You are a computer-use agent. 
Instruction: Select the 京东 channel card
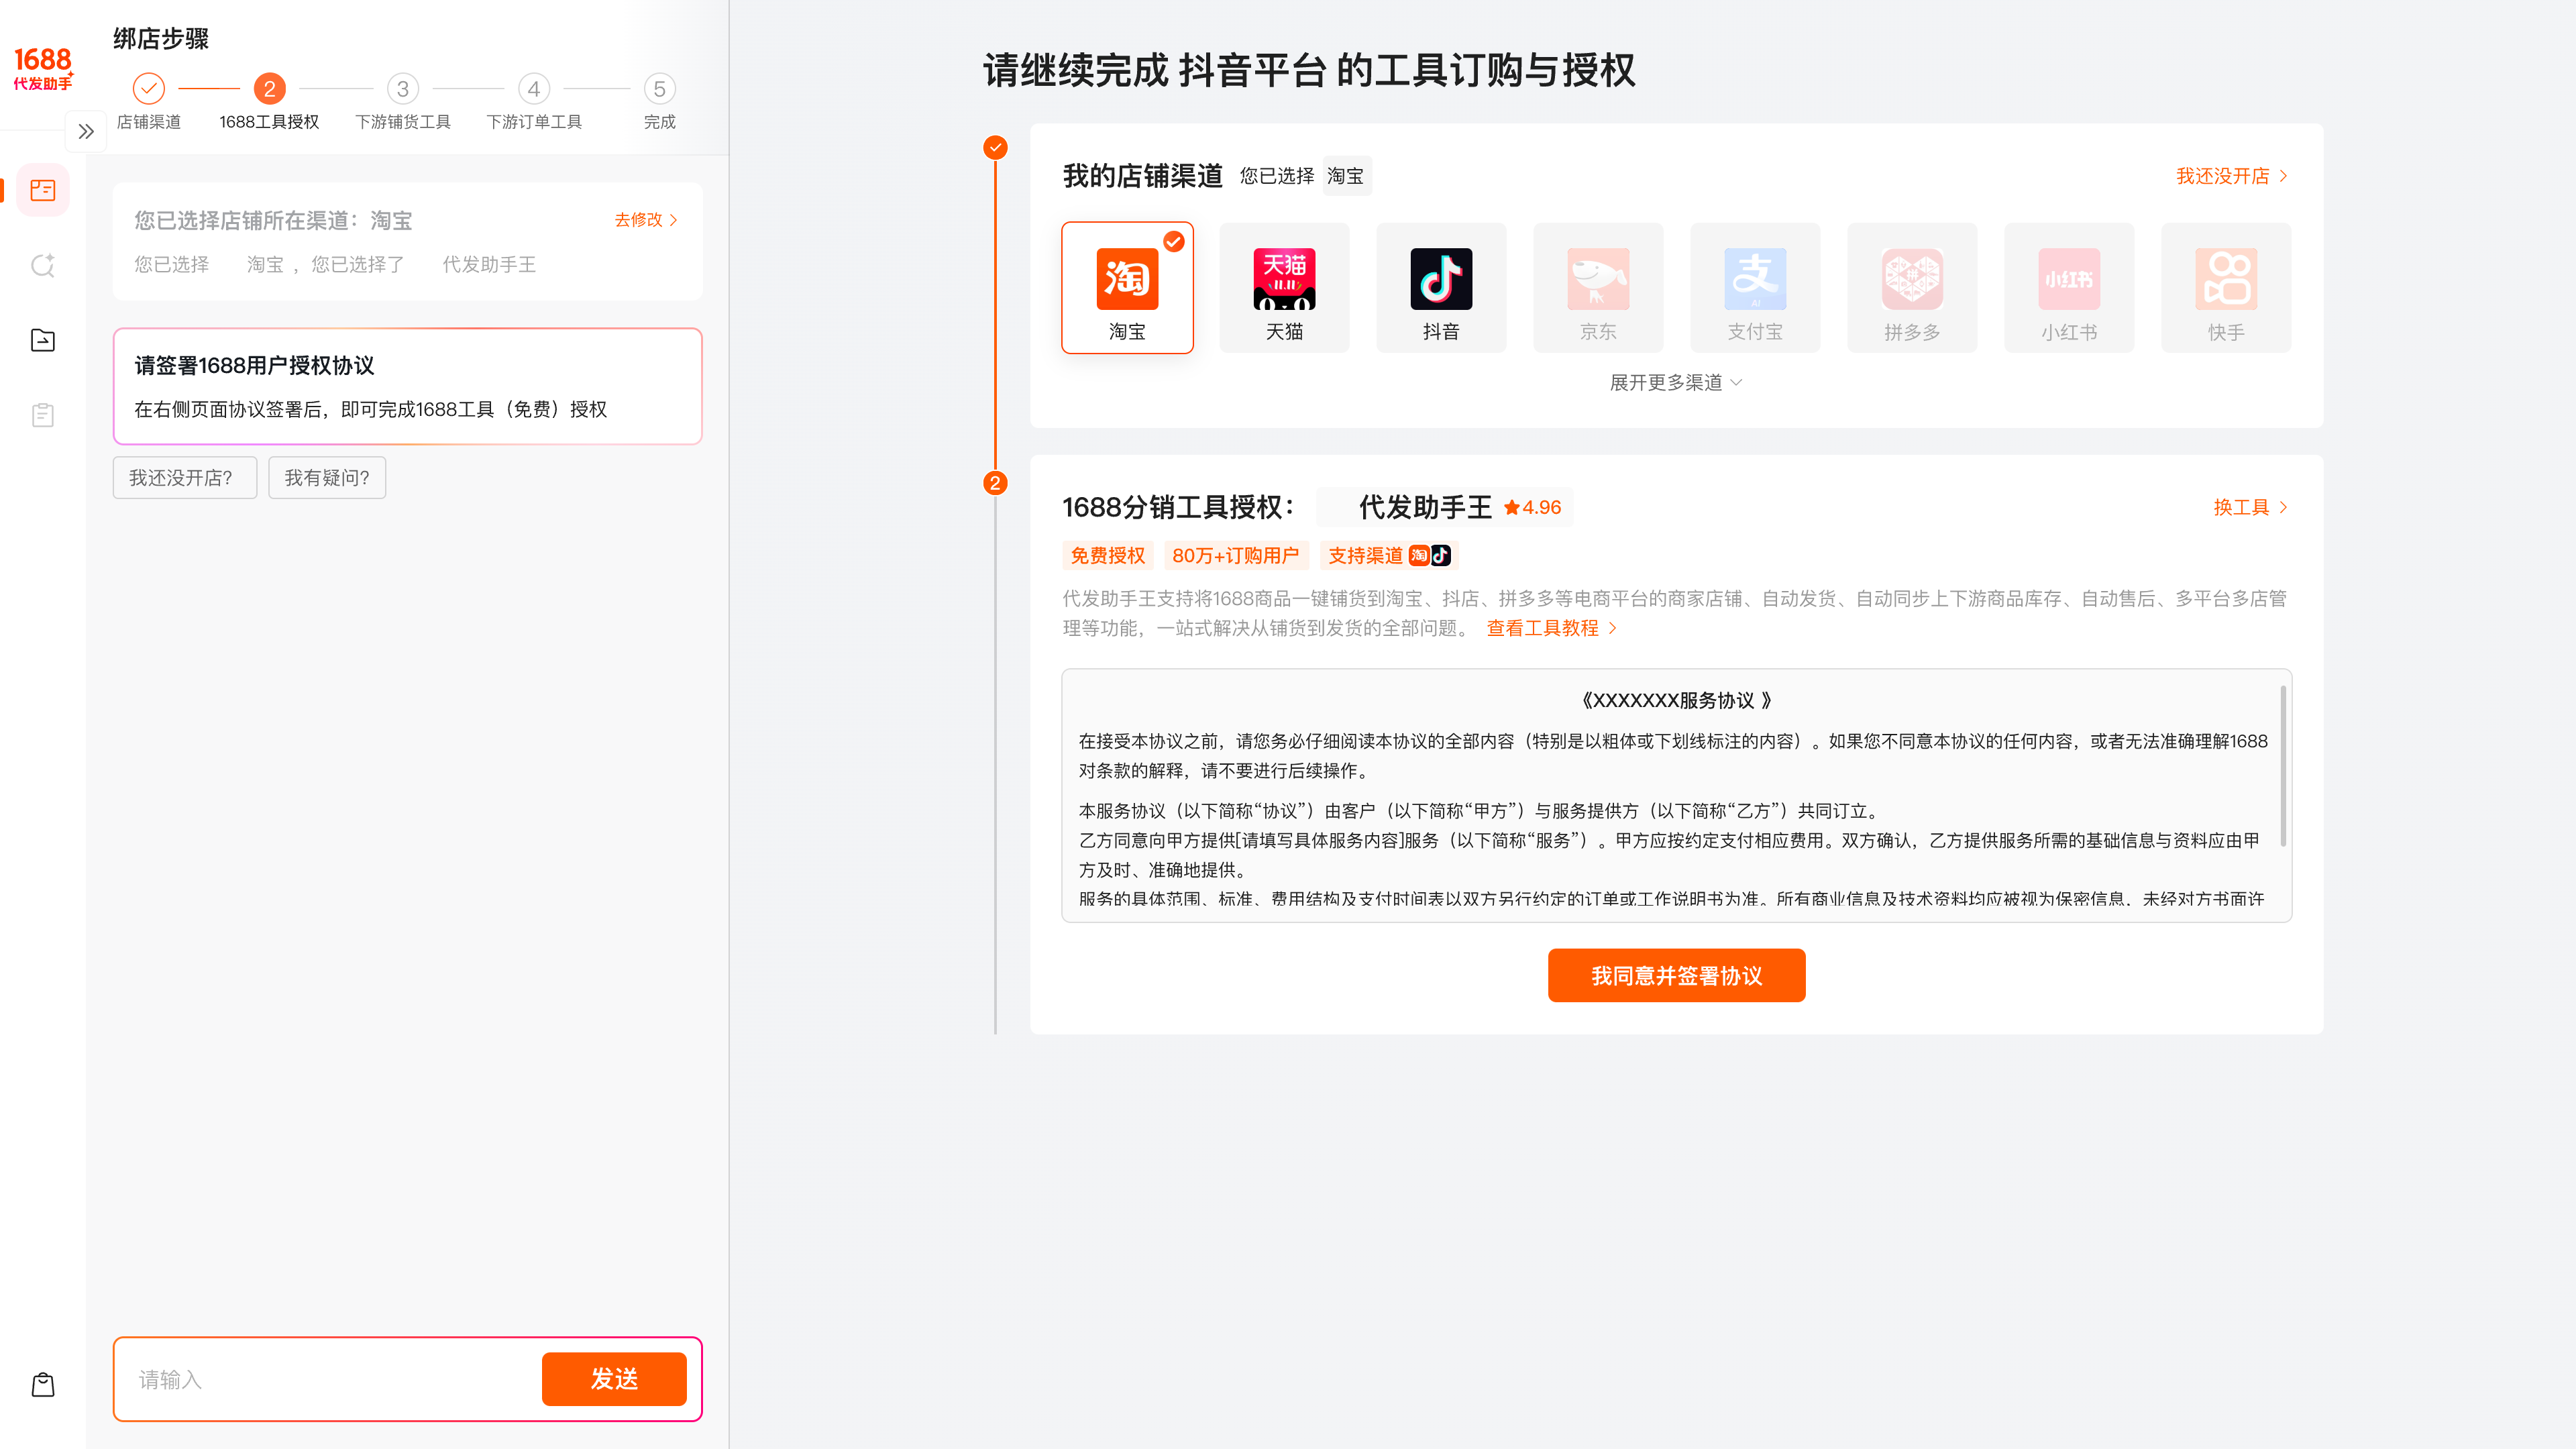click(x=1598, y=288)
